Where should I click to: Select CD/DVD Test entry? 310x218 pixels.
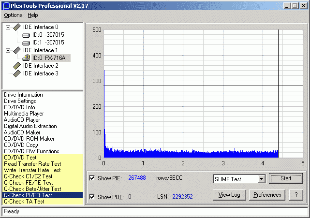[42, 158]
